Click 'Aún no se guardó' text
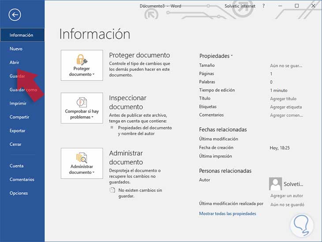The image size is (322, 242). [287, 205]
